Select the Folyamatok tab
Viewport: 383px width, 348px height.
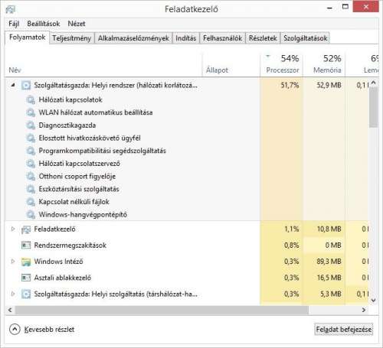[27, 37]
